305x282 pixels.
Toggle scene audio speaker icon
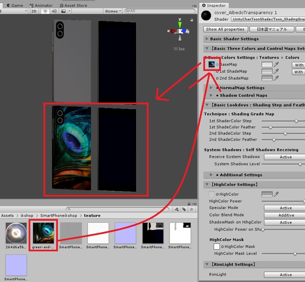click(54, 11)
